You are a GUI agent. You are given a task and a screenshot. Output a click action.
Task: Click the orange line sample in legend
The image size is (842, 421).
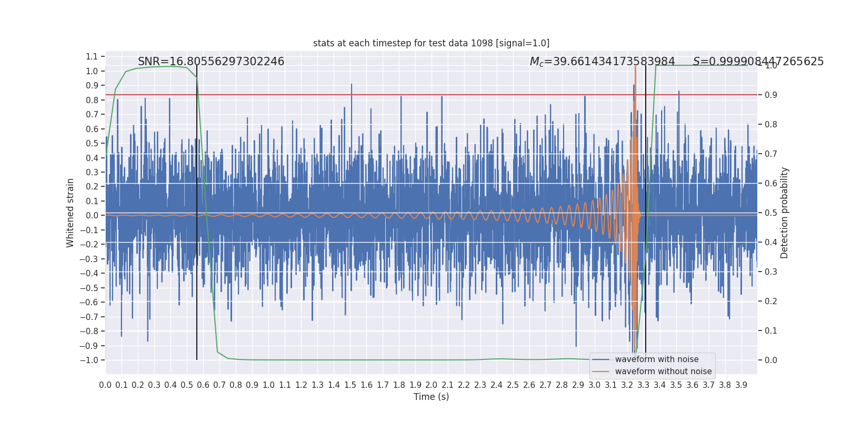pyautogui.click(x=600, y=372)
